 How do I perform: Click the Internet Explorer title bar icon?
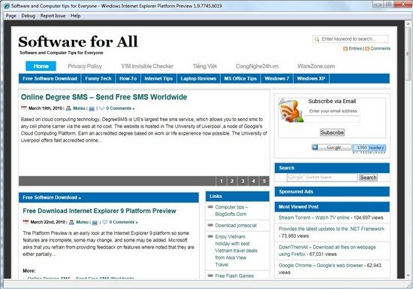click(x=7, y=6)
